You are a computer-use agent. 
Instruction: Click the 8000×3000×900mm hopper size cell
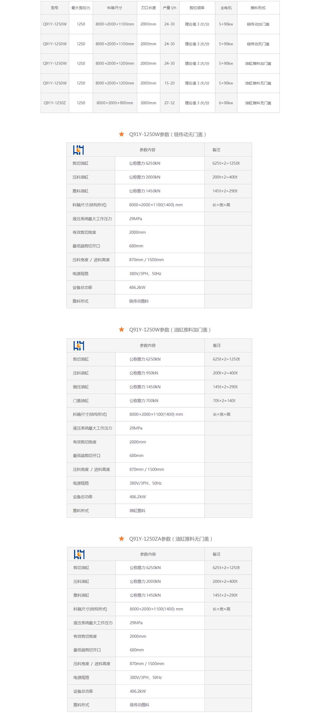tap(115, 103)
